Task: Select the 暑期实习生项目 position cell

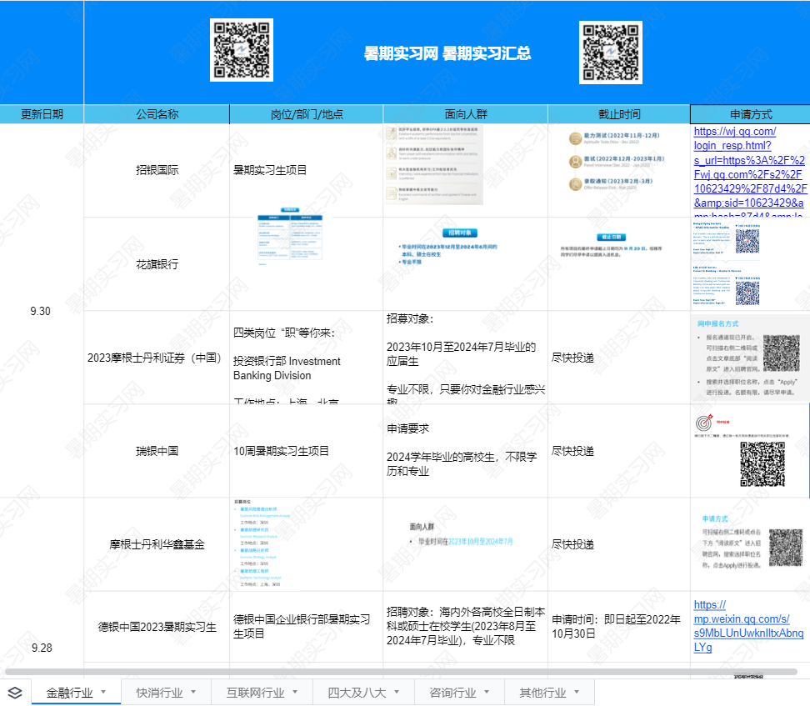Action: (307, 170)
